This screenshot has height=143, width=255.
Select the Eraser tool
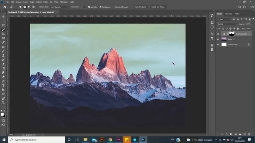tap(3, 64)
